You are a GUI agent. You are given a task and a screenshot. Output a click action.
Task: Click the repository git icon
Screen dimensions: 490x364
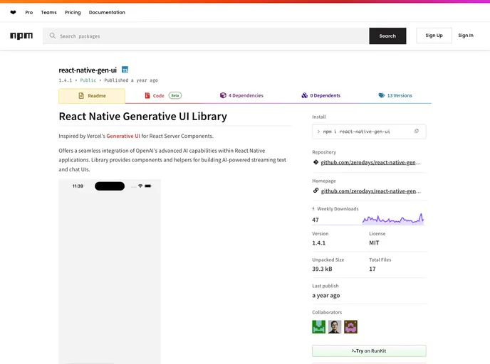[316, 162]
